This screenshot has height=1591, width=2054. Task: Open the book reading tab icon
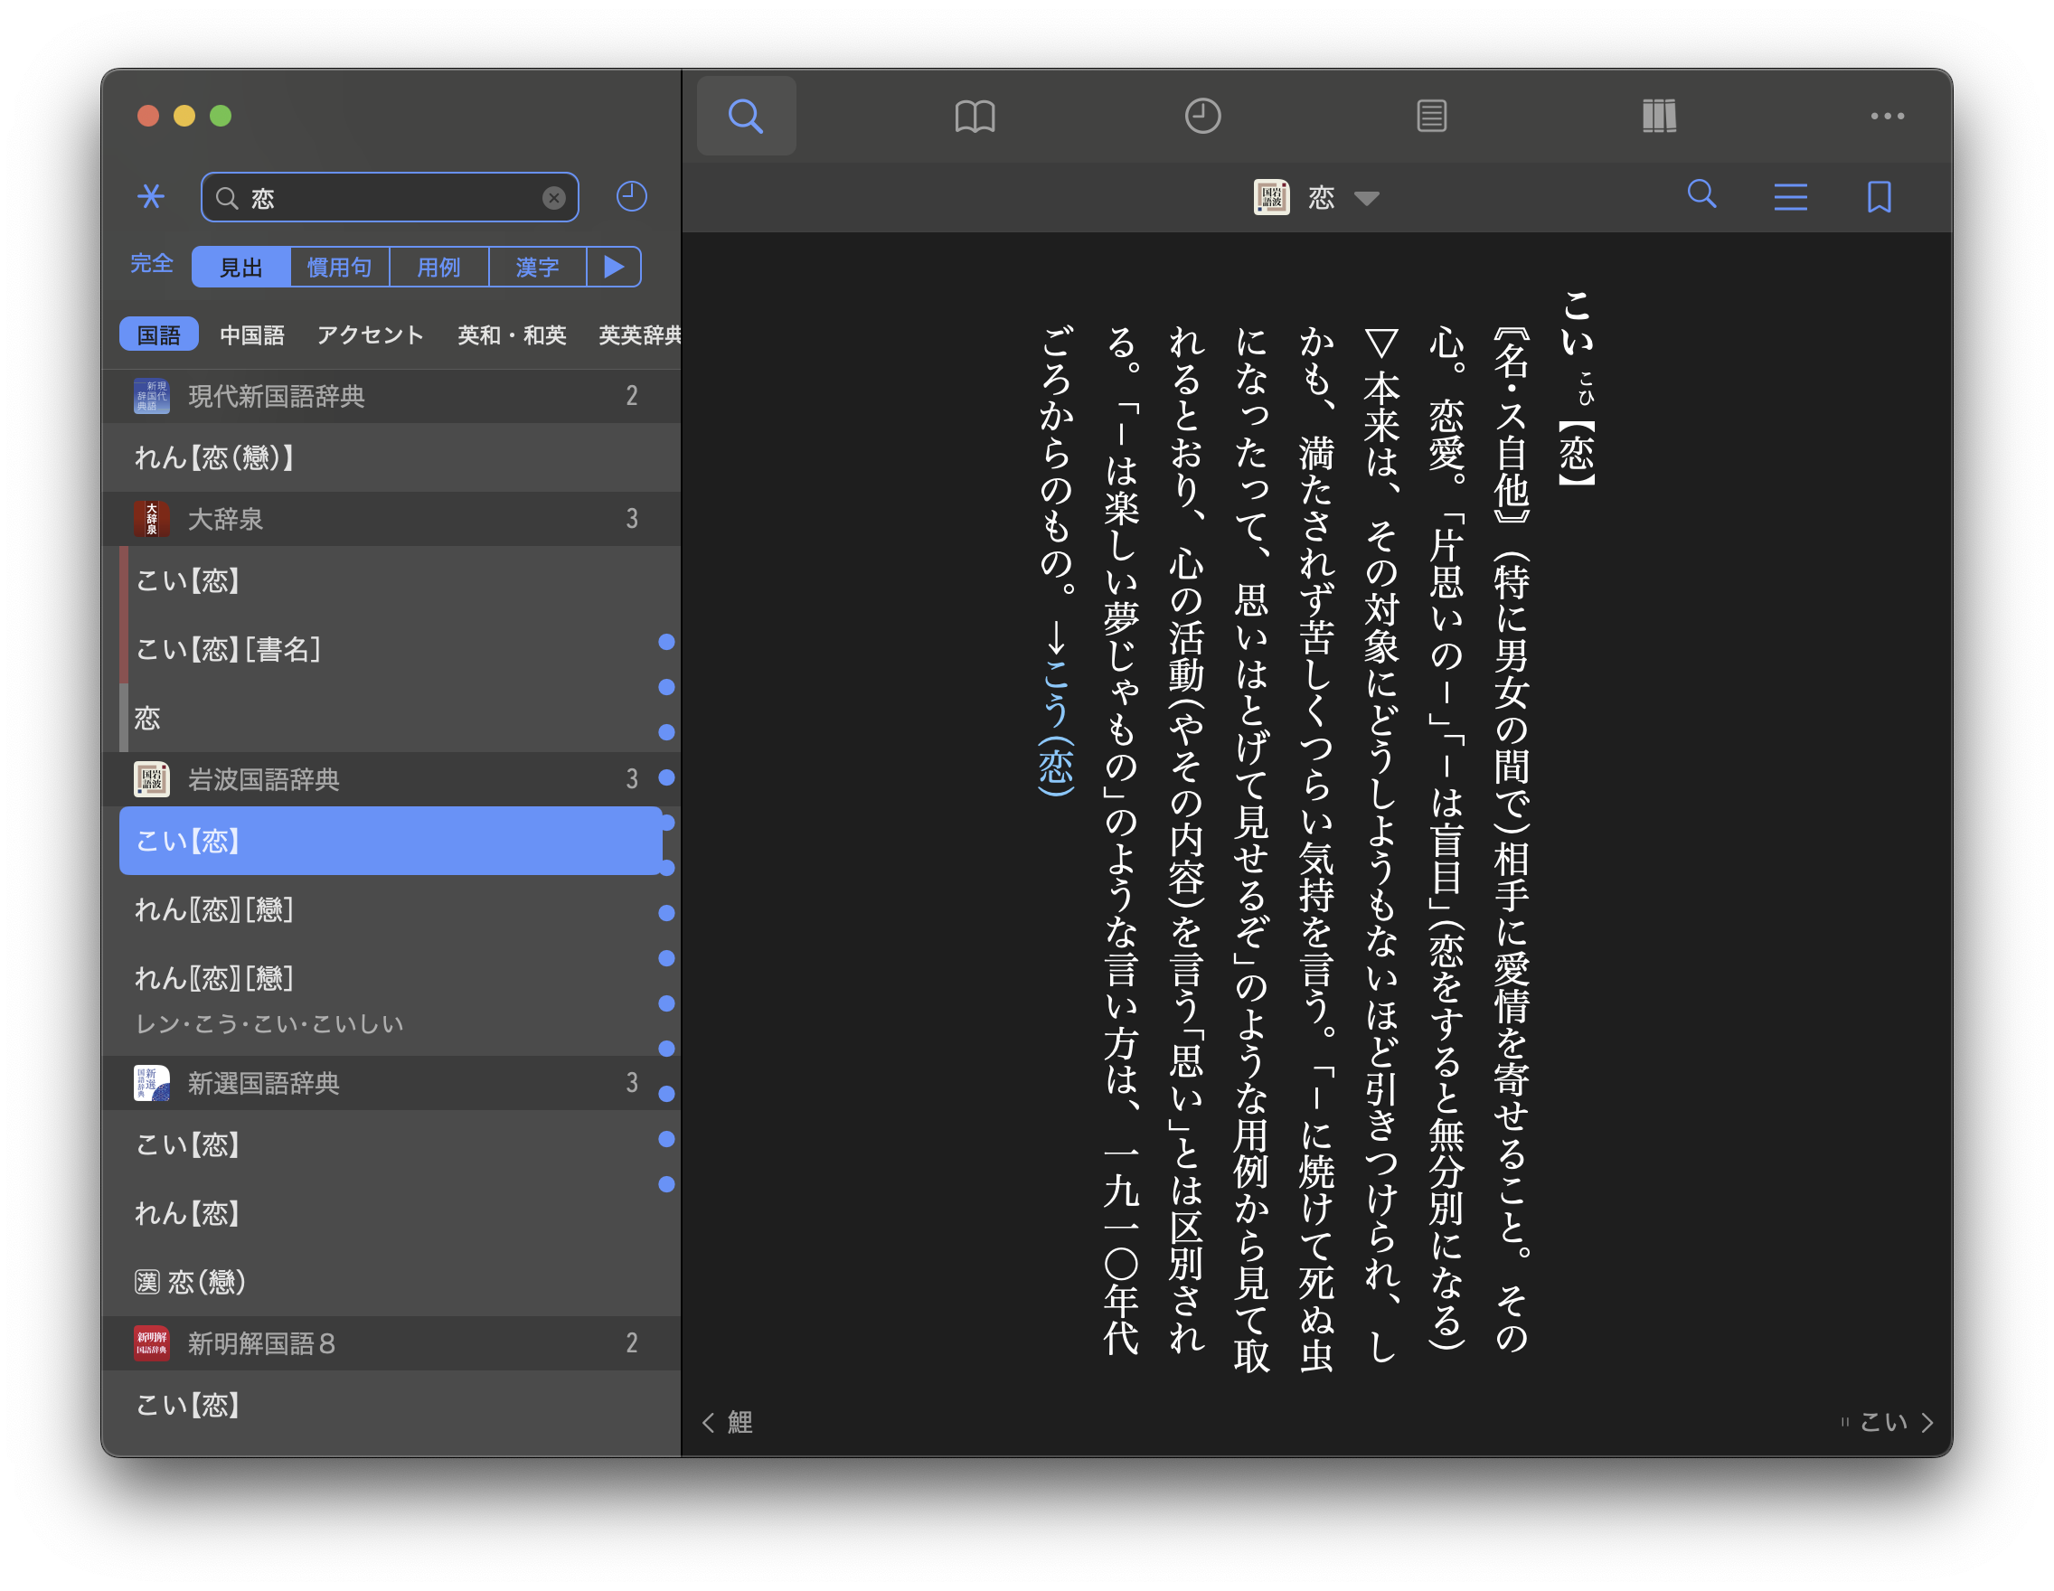click(x=975, y=116)
